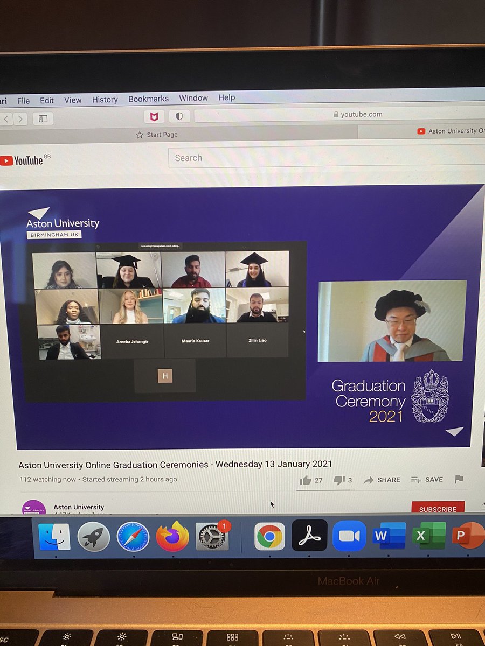This screenshot has height=646, width=485.
Task: Open Firefox from the Dock
Action: pos(172,537)
